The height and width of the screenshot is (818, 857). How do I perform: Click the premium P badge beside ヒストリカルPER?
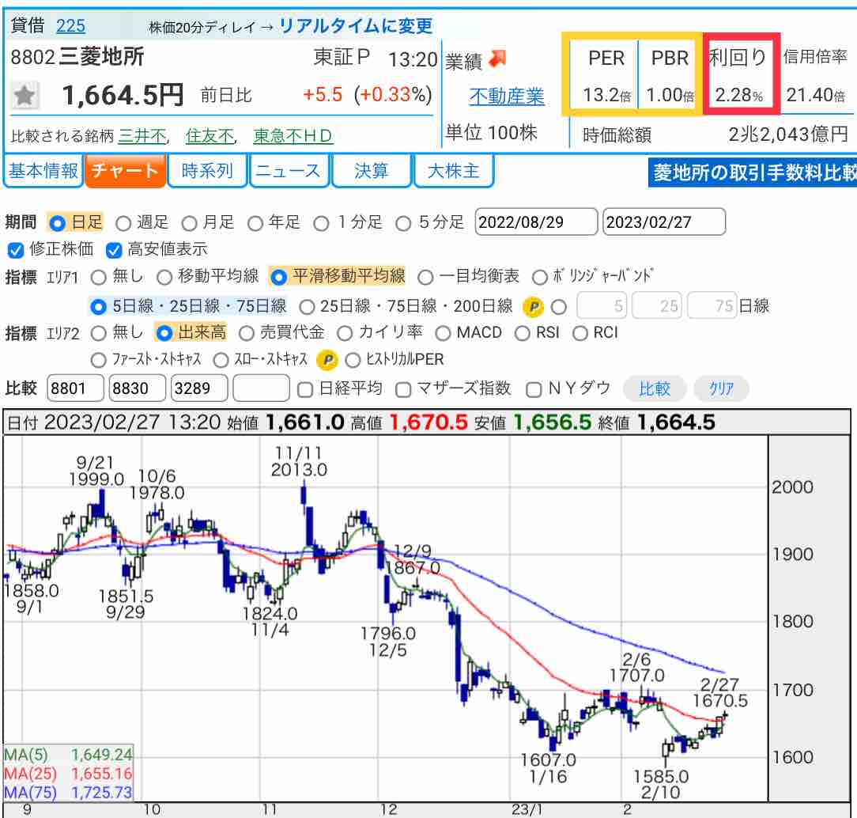pyautogui.click(x=327, y=360)
